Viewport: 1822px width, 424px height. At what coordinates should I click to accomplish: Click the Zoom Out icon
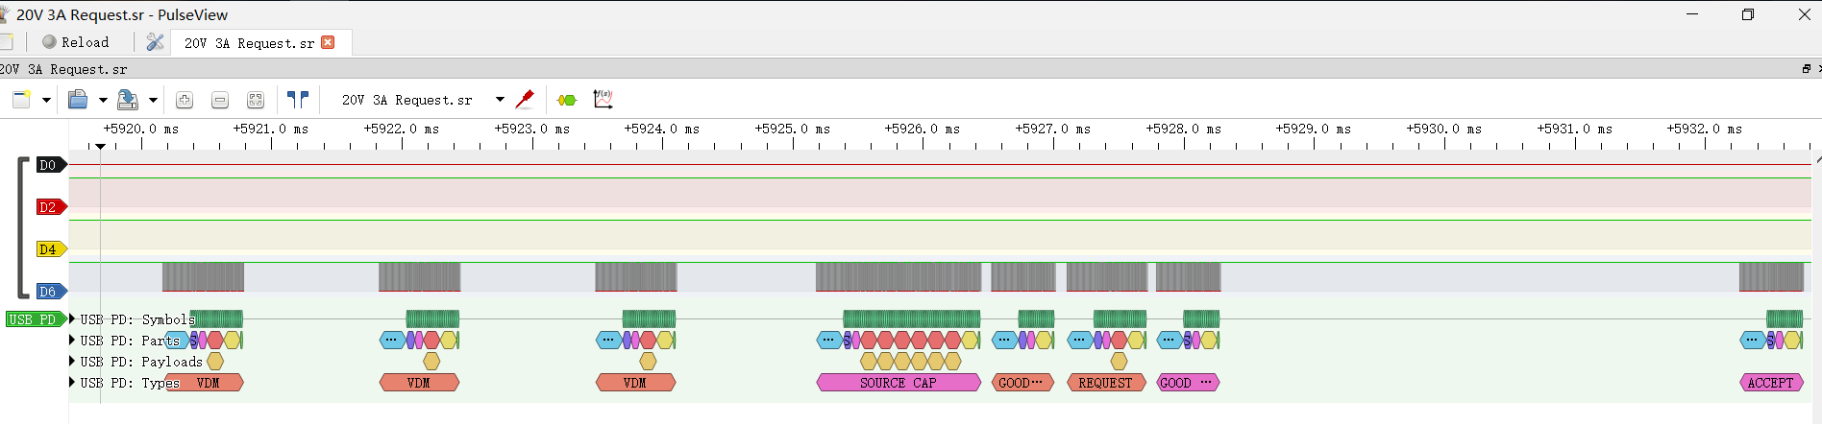click(x=219, y=100)
